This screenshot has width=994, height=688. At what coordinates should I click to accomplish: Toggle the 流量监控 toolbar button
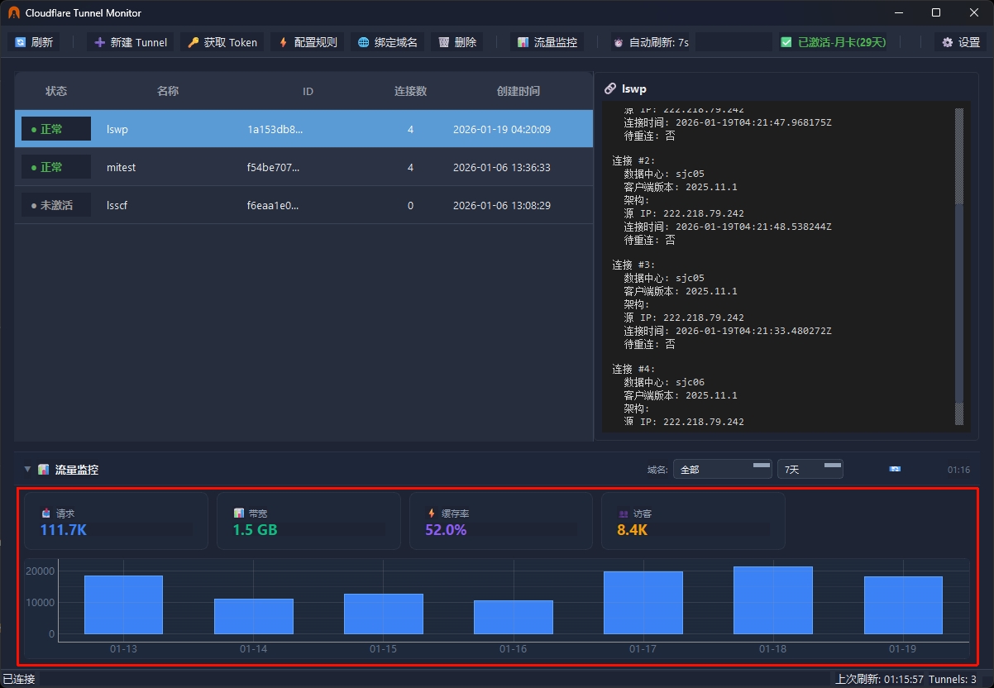click(x=547, y=42)
